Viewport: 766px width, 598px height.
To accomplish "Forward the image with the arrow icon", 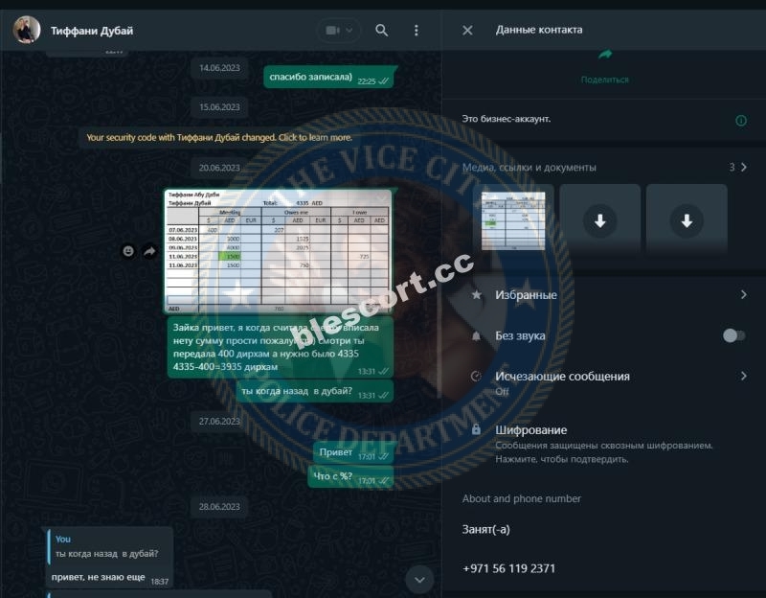I will 149,251.
